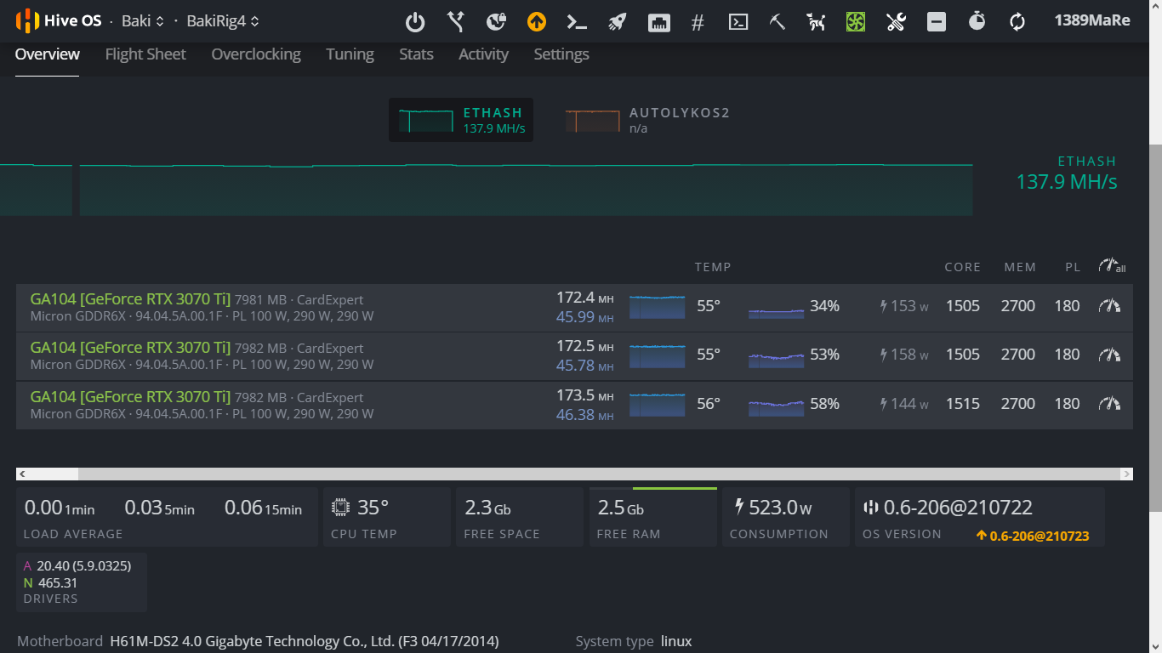The height and width of the screenshot is (653, 1162).
Task: Open tuning gauge for 172.4 MH GPU
Action: tap(1110, 305)
